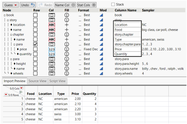Enable the Stack checkbox
The image size is (187, 124).
(113, 5)
